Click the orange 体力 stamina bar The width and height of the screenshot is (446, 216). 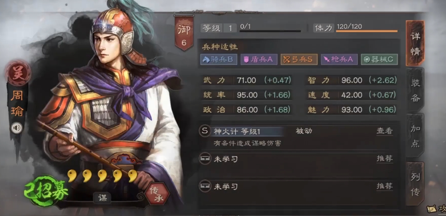coord(367,31)
